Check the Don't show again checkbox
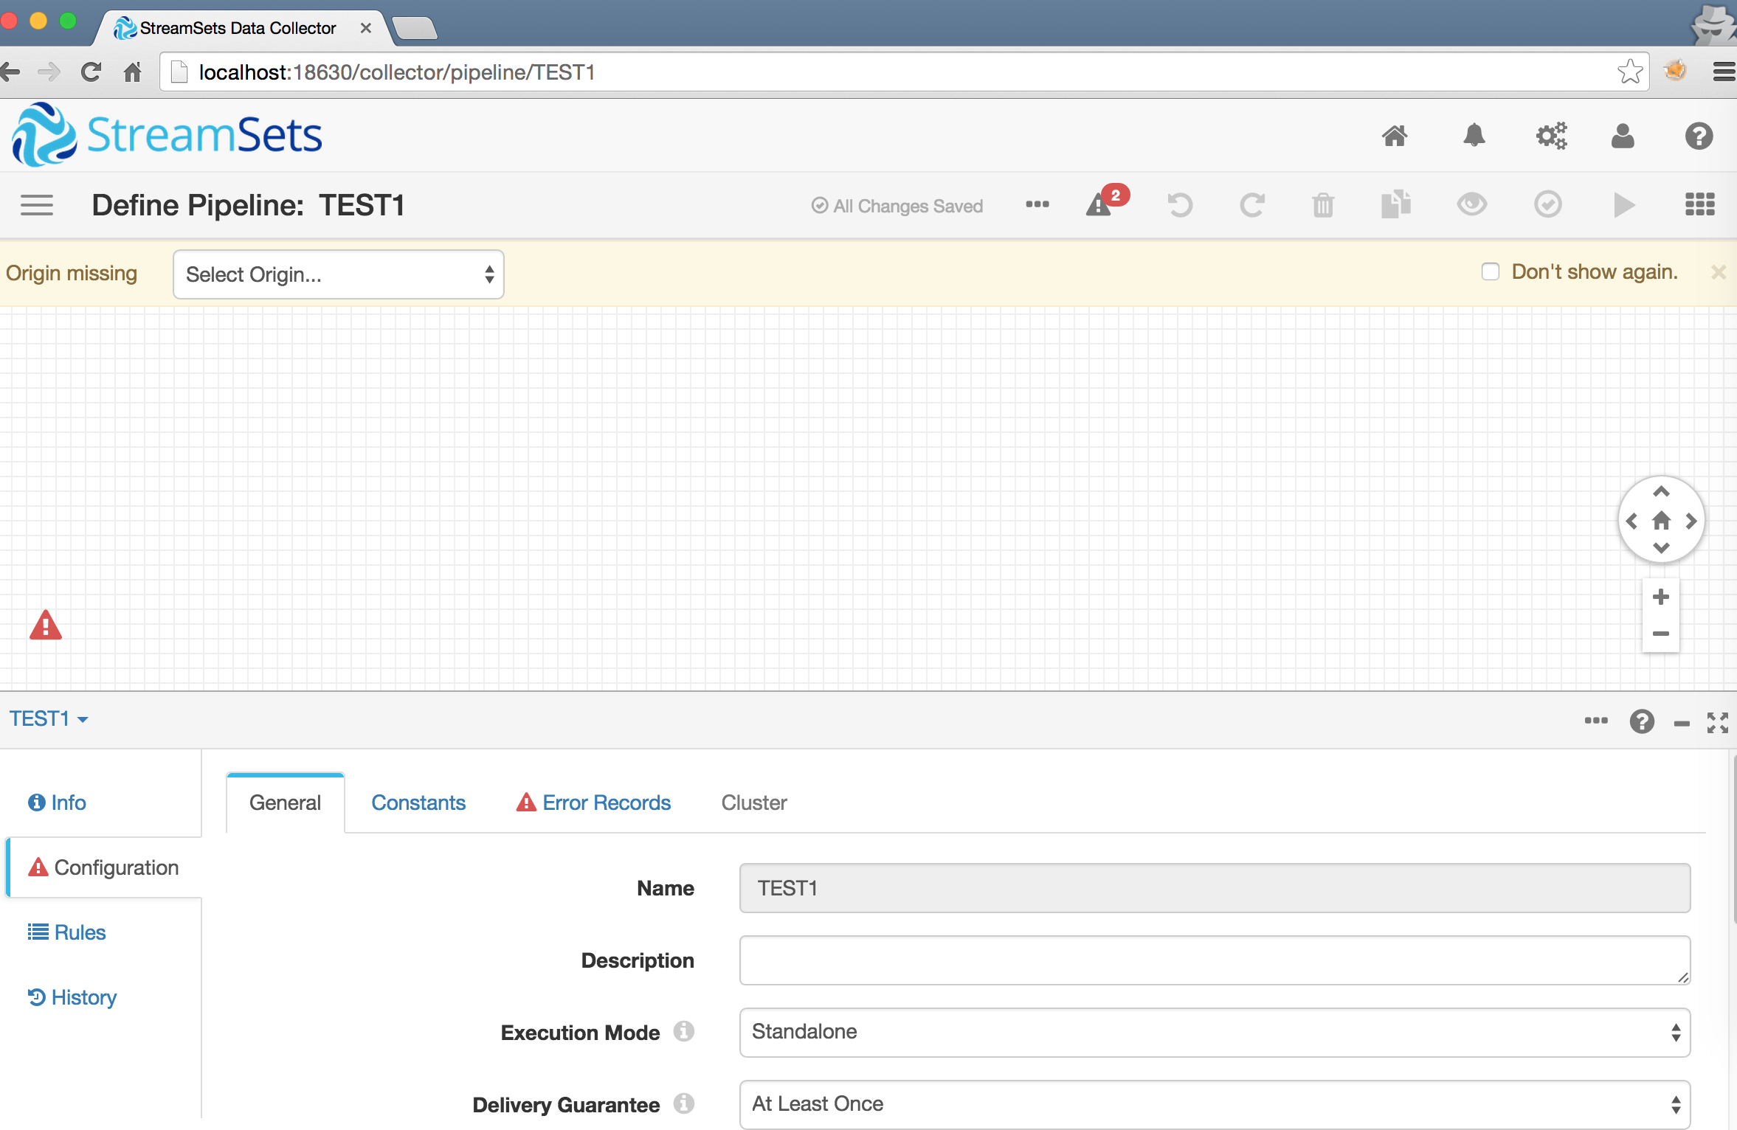The width and height of the screenshot is (1737, 1130). point(1491,271)
